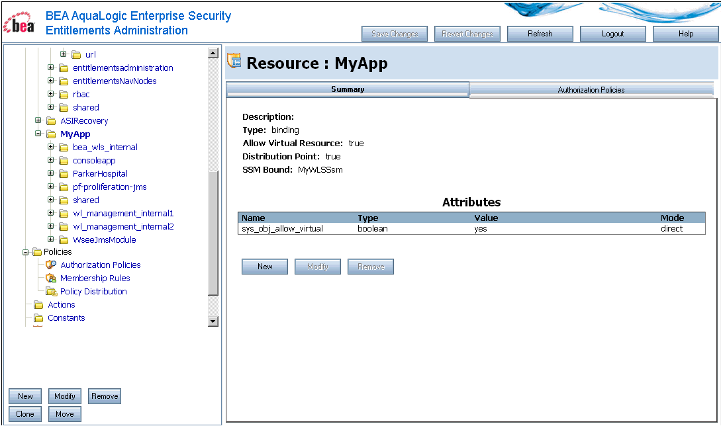Click Remove under the Attributes table

371,267
